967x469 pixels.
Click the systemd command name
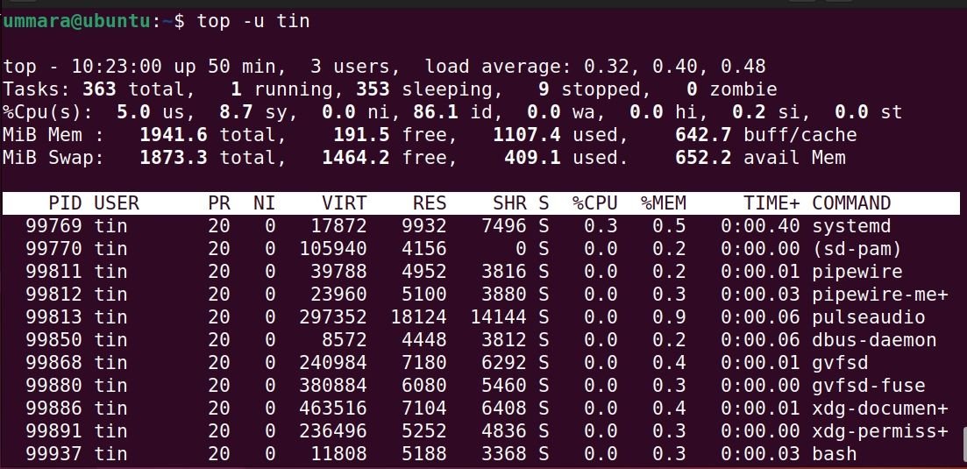click(851, 226)
